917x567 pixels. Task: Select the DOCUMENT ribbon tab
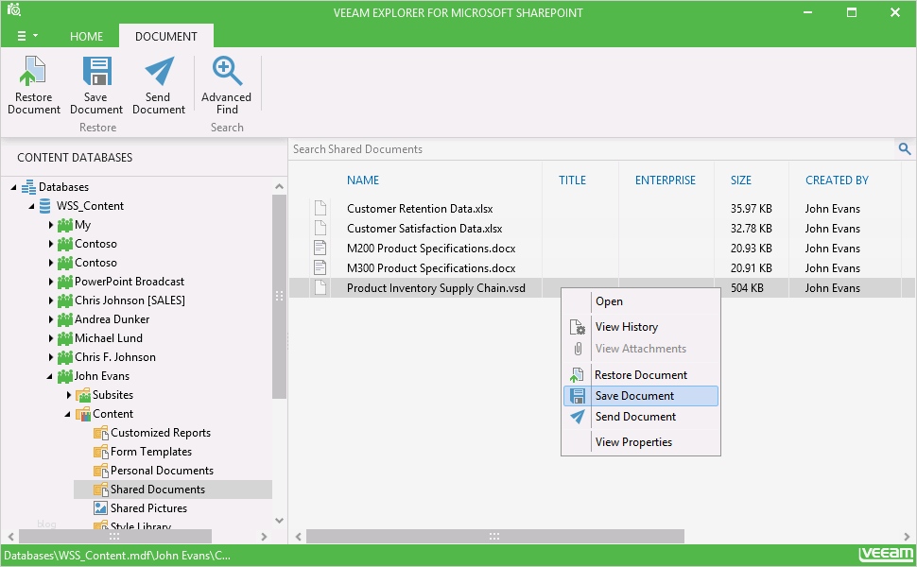coord(166,36)
